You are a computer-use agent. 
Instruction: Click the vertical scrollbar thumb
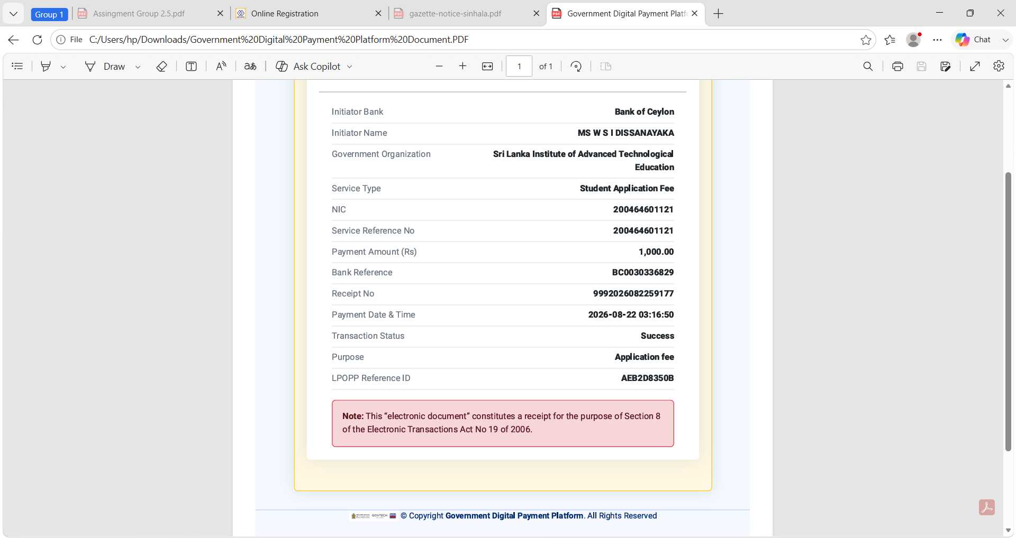click(1008, 312)
